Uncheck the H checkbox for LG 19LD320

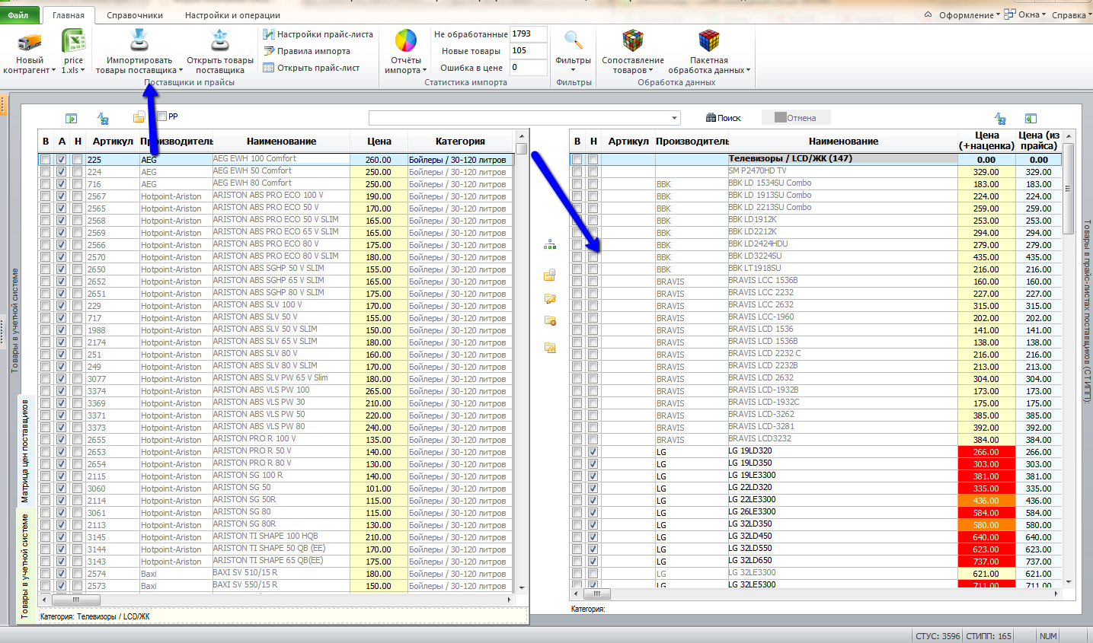(593, 452)
